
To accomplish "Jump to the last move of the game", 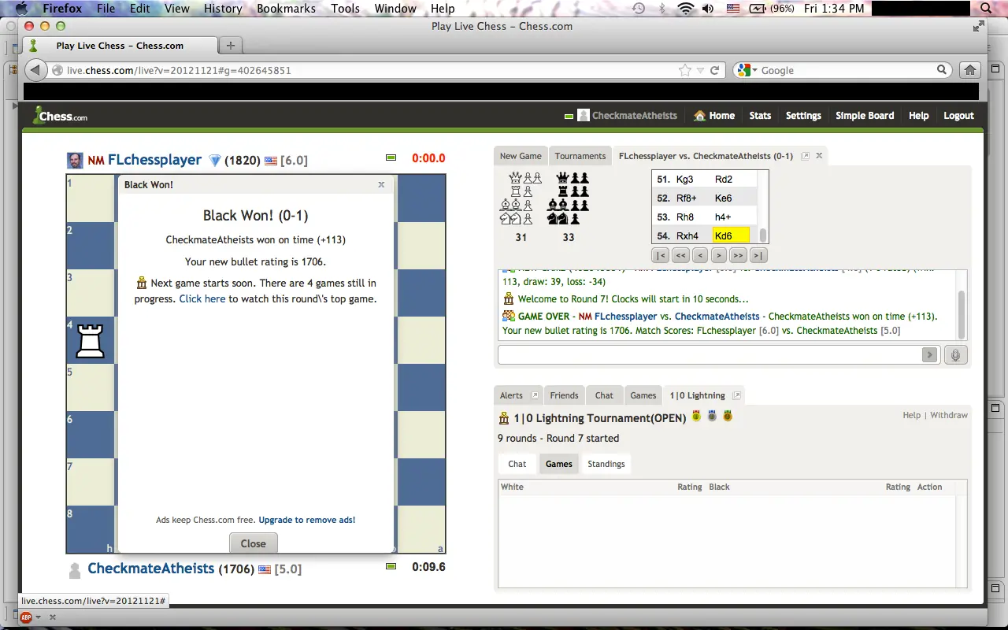I will pos(758,255).
